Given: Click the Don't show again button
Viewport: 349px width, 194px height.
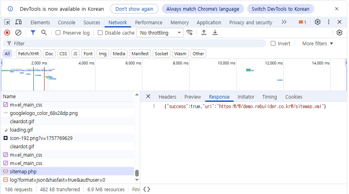Looking at the screenshot, I should pos(134,9).
